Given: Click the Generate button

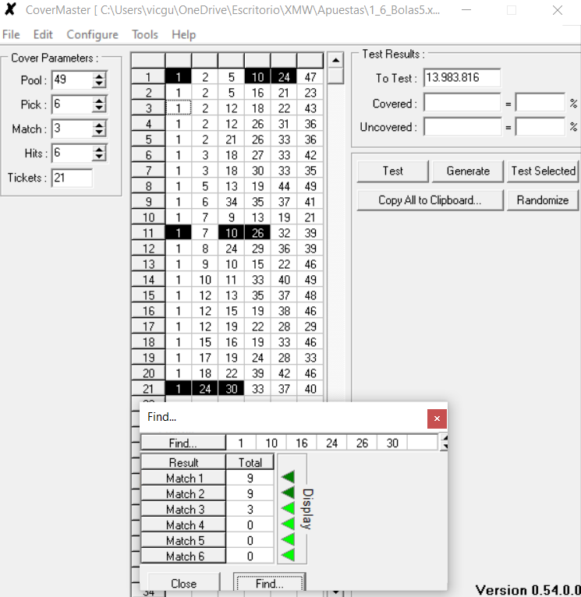Looking at the screenshot, I should coord(468,171).
